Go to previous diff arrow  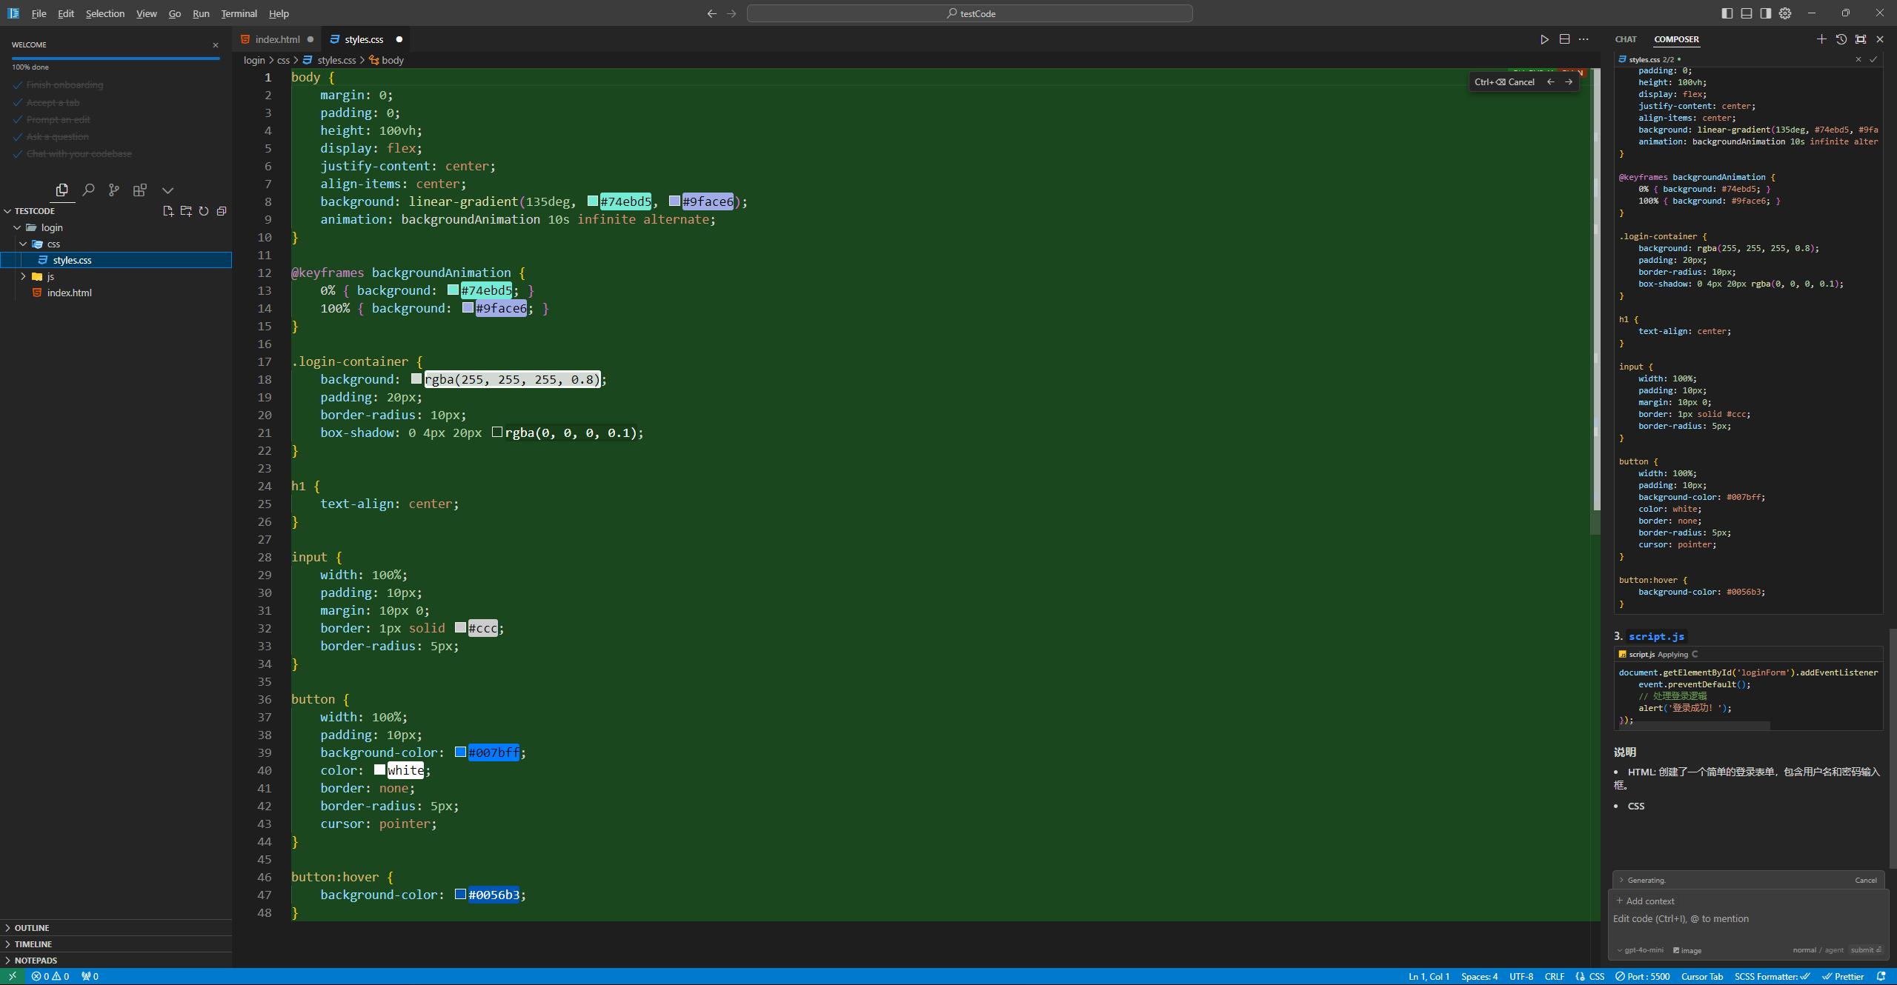[x=1550, y=82]
